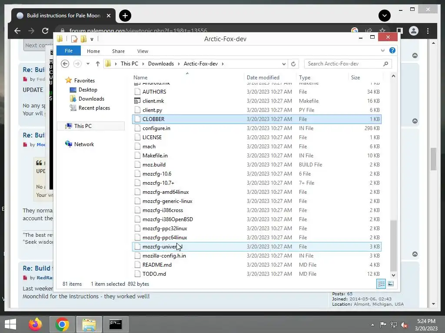Expand the ribbon with the chevron
445x333 pixels.
coord(382,50)
